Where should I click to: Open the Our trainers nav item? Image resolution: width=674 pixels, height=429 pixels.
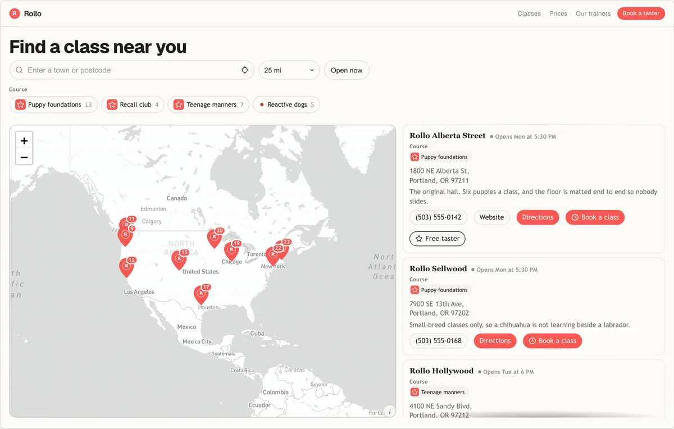pyautogui.click(x=593, y=13)
